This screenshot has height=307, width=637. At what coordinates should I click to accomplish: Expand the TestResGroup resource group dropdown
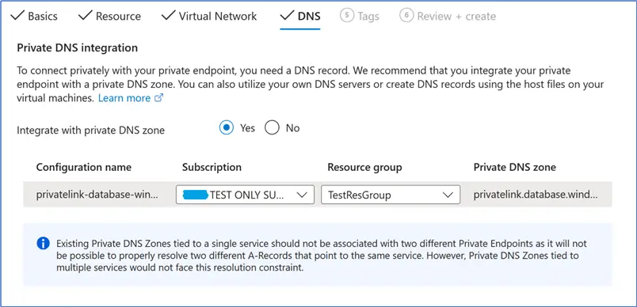391,195
